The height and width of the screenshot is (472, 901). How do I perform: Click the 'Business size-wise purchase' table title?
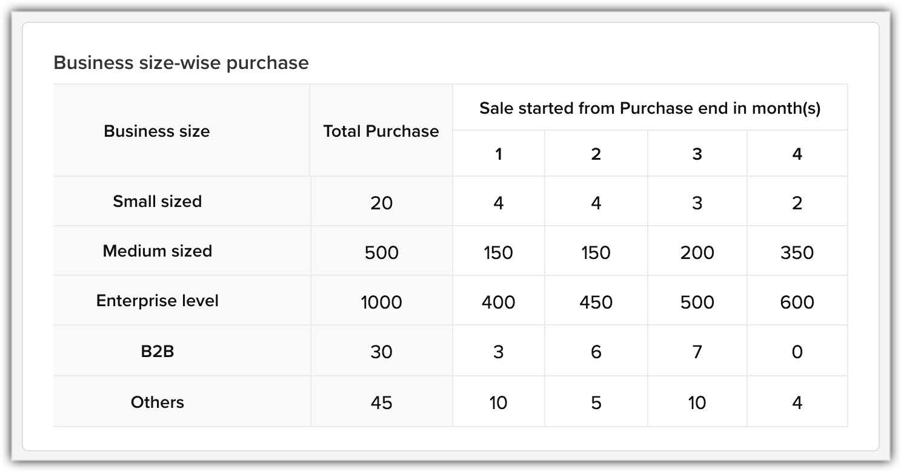pos(181,62)
